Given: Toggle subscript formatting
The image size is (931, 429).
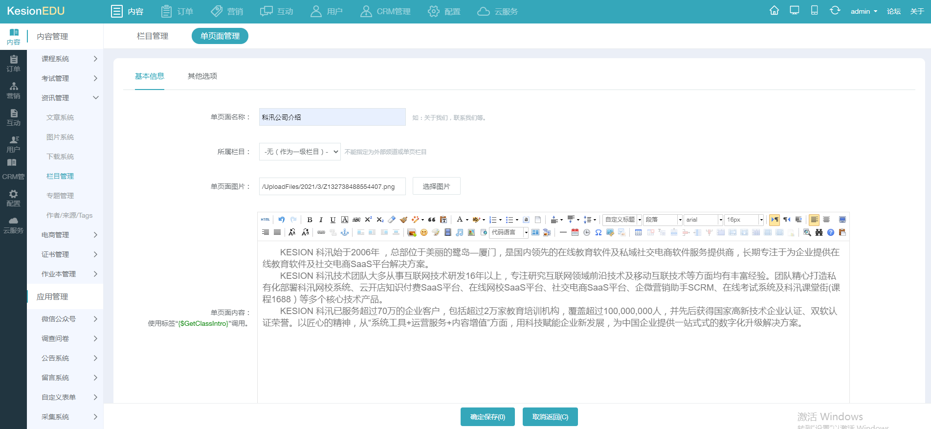Looking at the screenshot, I should click(380, 220).
